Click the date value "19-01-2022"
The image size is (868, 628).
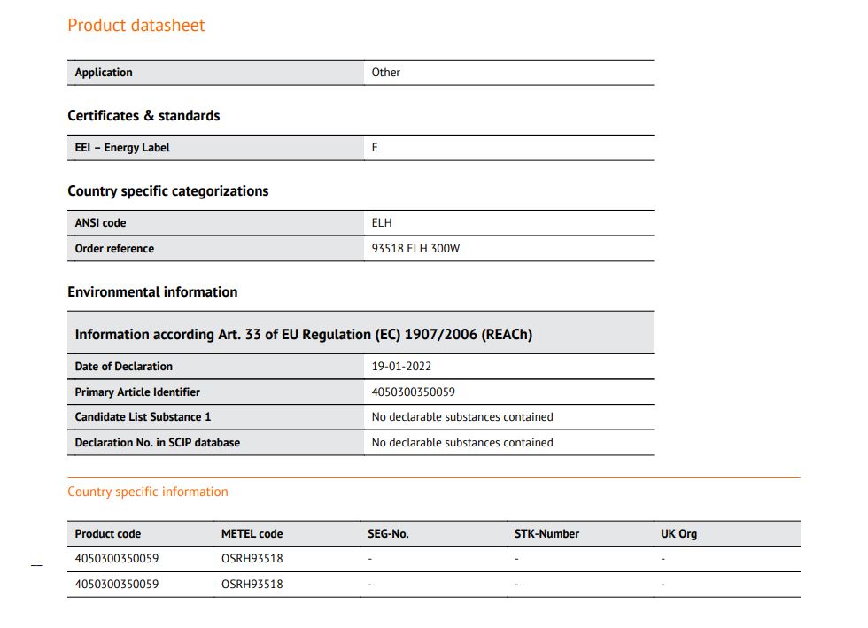tap(401, 367)
